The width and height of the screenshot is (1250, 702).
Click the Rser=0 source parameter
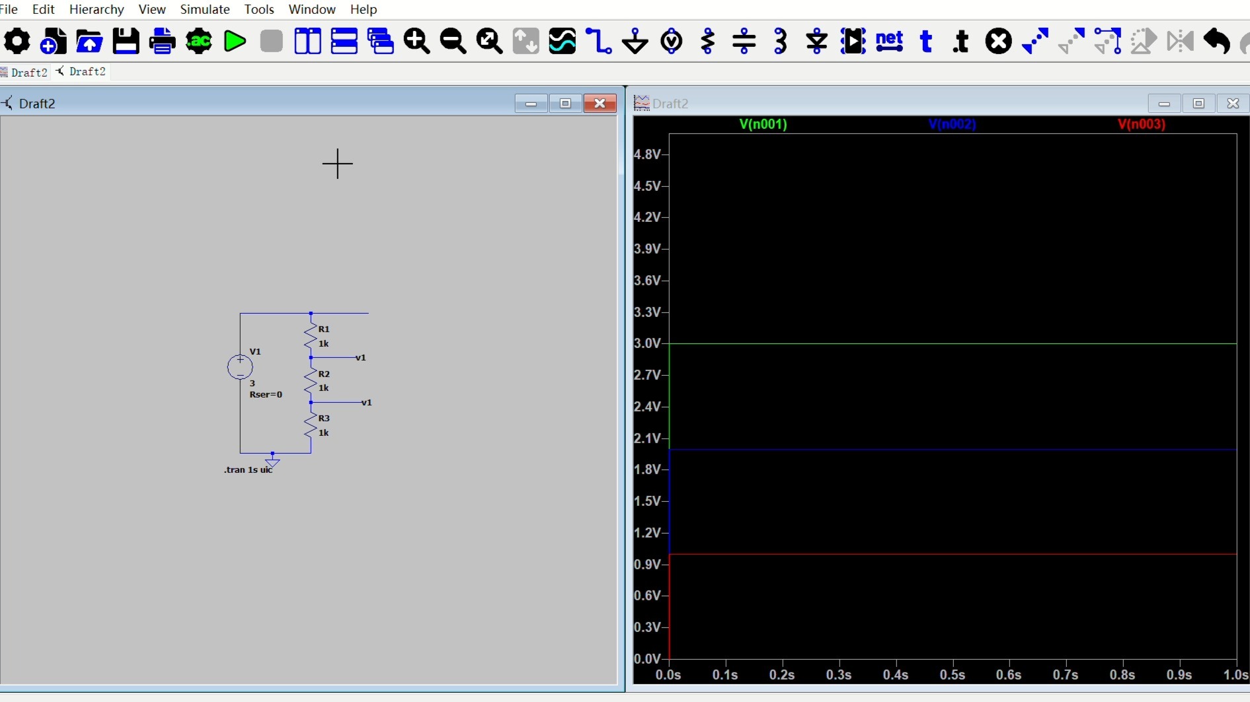pyautogui.click(x=266, y=394)
